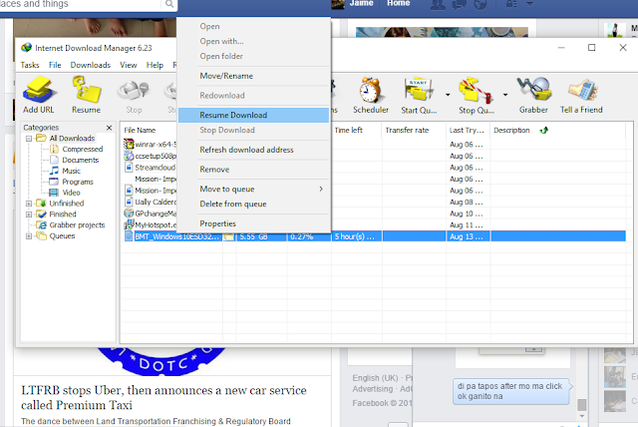Click the green arrow icon beside Description
The height and width of the screenshot is (427, 638).
pos(544,131)
